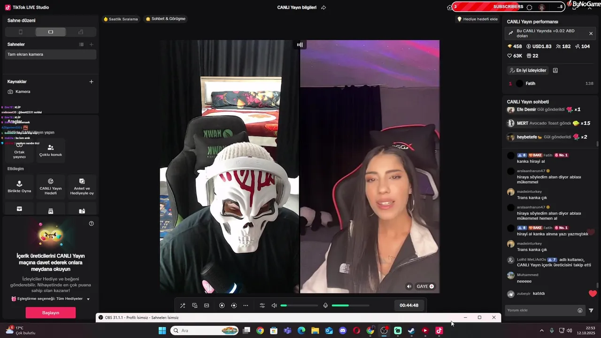Expand system tray hidden icons chevron
This screenshot has height=338, width=601.
[541, 330]
